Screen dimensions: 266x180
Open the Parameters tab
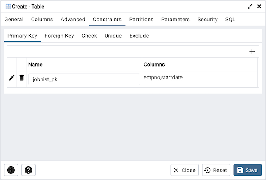click(175, 19)
